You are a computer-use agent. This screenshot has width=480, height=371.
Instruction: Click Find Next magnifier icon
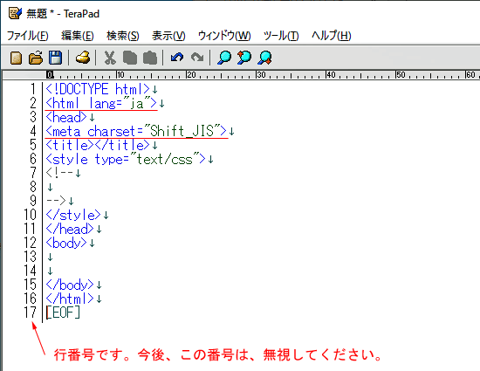(x=264, y=58)
